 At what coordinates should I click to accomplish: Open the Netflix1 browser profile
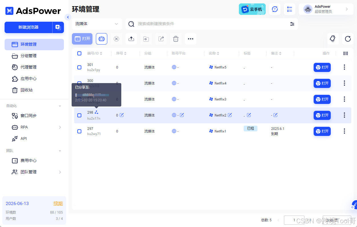point(322,131)
